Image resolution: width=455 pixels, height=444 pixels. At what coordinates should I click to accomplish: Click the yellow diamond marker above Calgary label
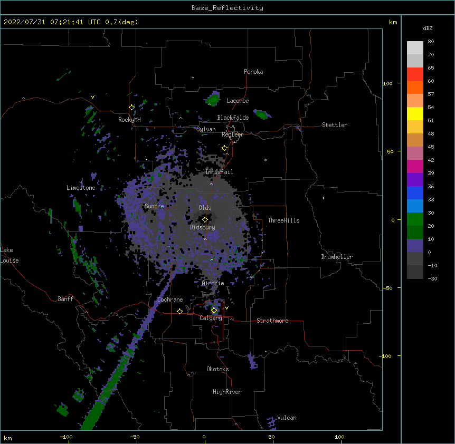[214, 311]
